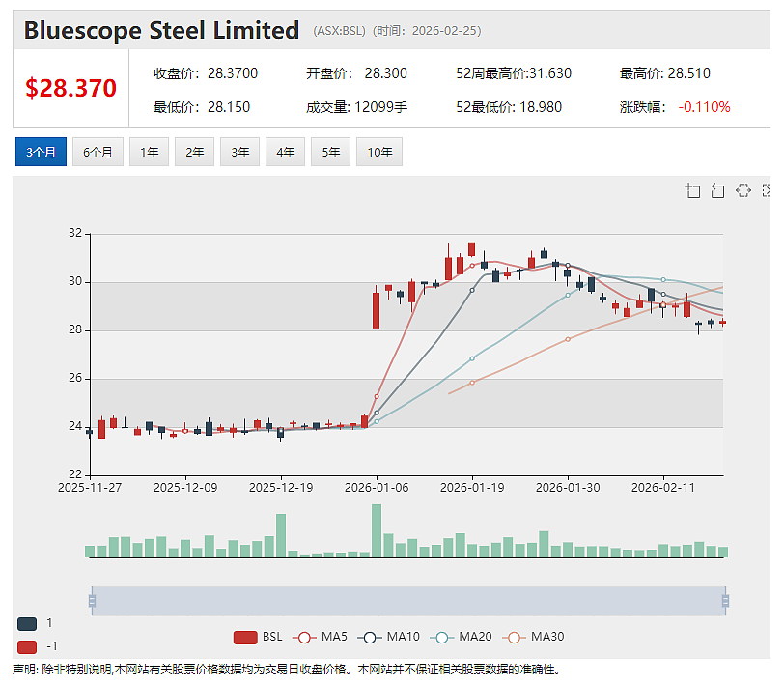The image size is (784, 686).
Task: Select the 10年 range button
Action: (x=379, y=152)
